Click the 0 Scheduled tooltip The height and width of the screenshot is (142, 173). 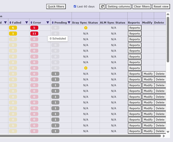coord(58,39)
